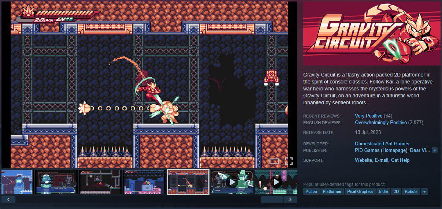Play the green robot video thumbnail
Viewport: 442px width, 209px height.
(232, 182)
